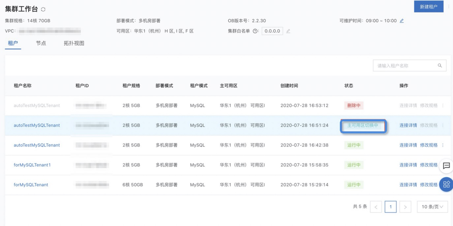Image resolution: width=453 pixels, height=226 pixels.
Task: Switch to the 拓扑视图 tab
Action: click(74, 43)
